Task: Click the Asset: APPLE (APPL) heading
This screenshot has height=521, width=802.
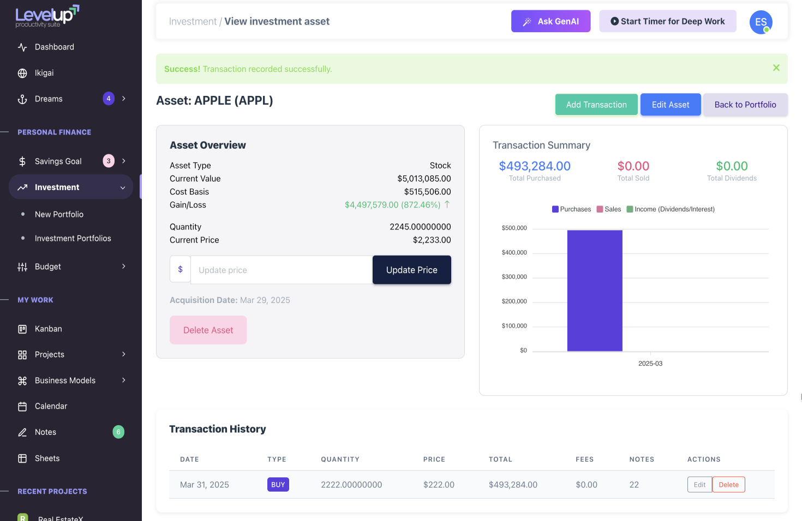Action: pyautogui.click(x=214, y=101)
